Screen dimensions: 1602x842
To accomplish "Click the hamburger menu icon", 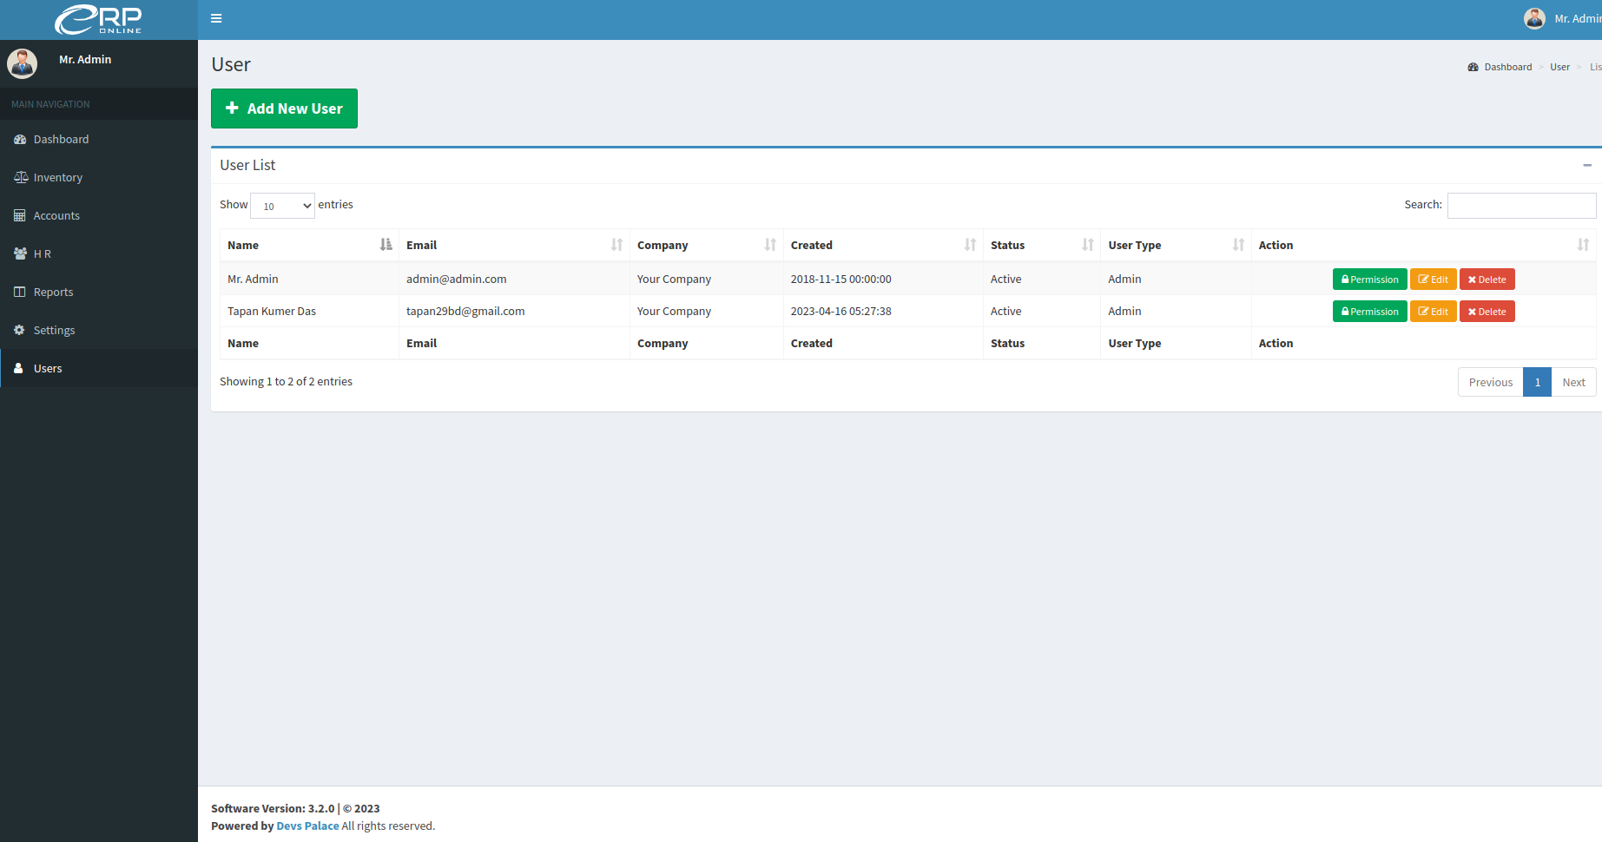I will click(x=216, y=17).
